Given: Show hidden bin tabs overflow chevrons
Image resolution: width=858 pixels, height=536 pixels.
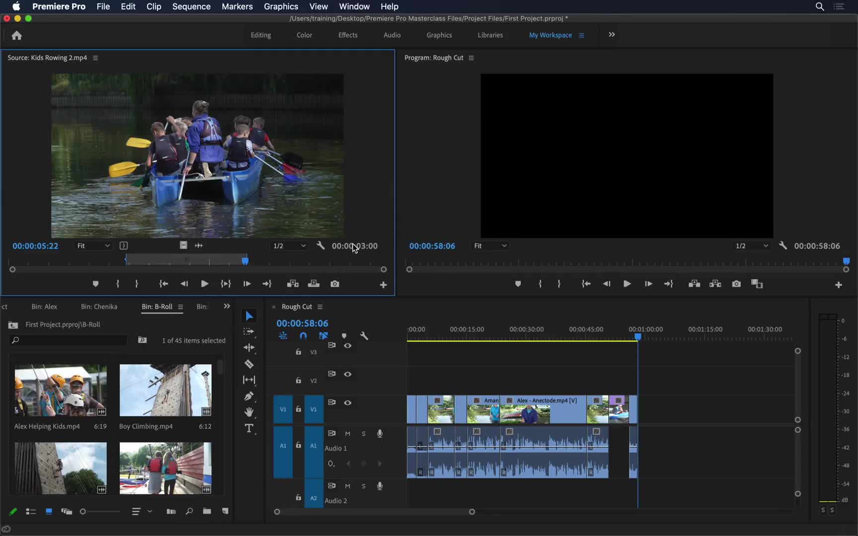Looking at the screenshot, I should (227, 306).
